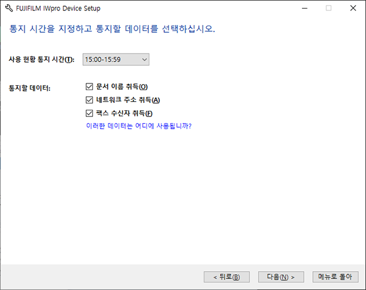Go back with the < 뒤로(B) button
366x290 pixels.
click(227, 277)
